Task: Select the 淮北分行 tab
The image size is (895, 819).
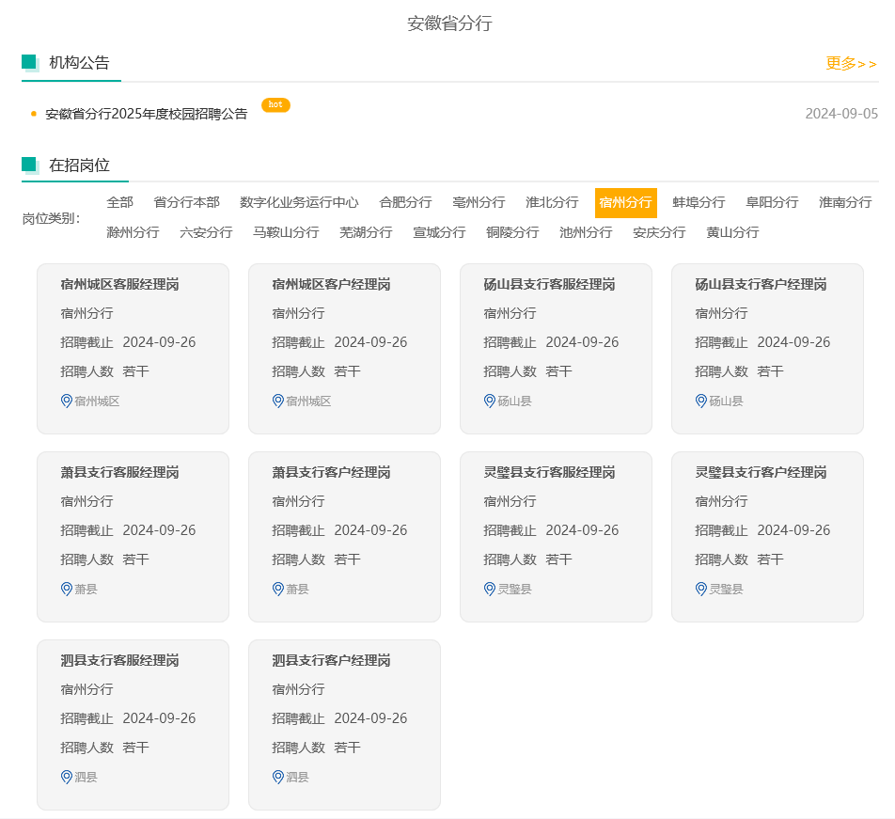Action: [552, 202]
